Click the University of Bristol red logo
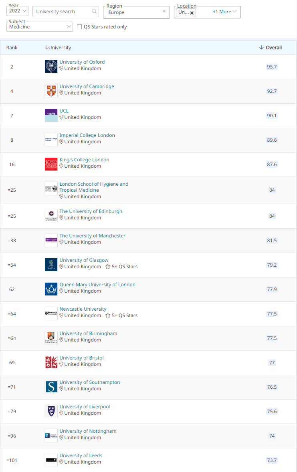This screenshot has height=472, width=297. coord(51,362)
